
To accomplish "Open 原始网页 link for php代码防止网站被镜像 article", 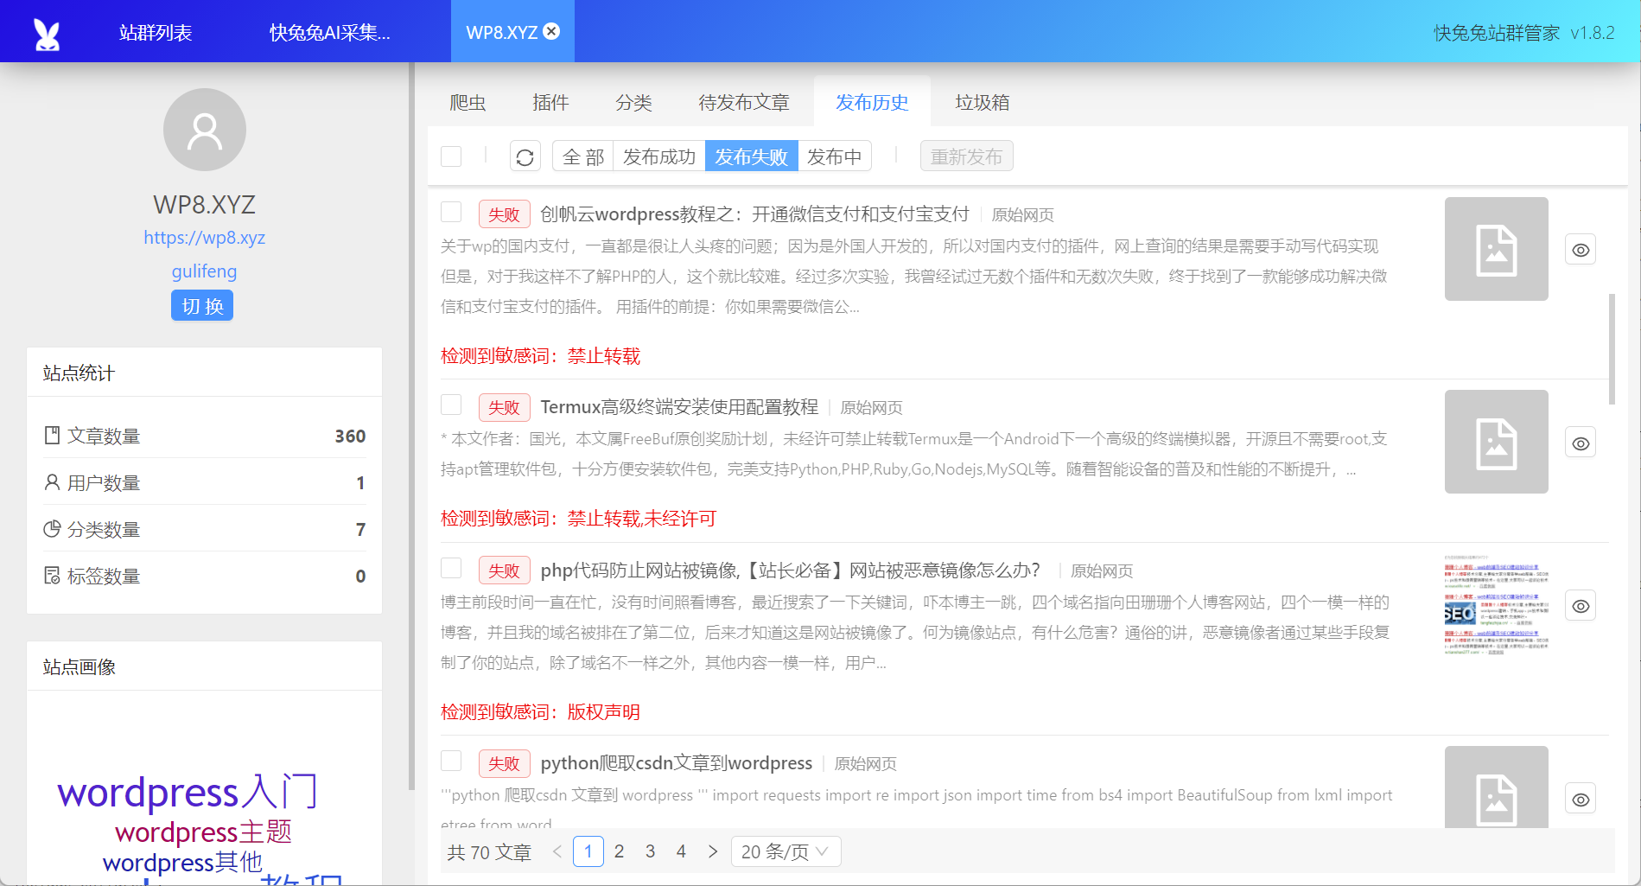I will click(x=1102, y=571).
